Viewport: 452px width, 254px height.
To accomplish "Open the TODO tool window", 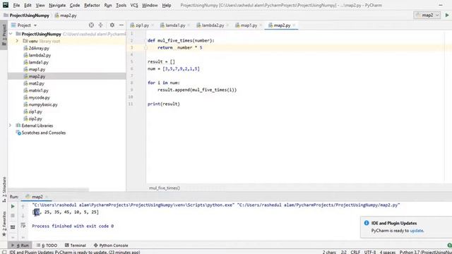I will [x=47, y=246].
